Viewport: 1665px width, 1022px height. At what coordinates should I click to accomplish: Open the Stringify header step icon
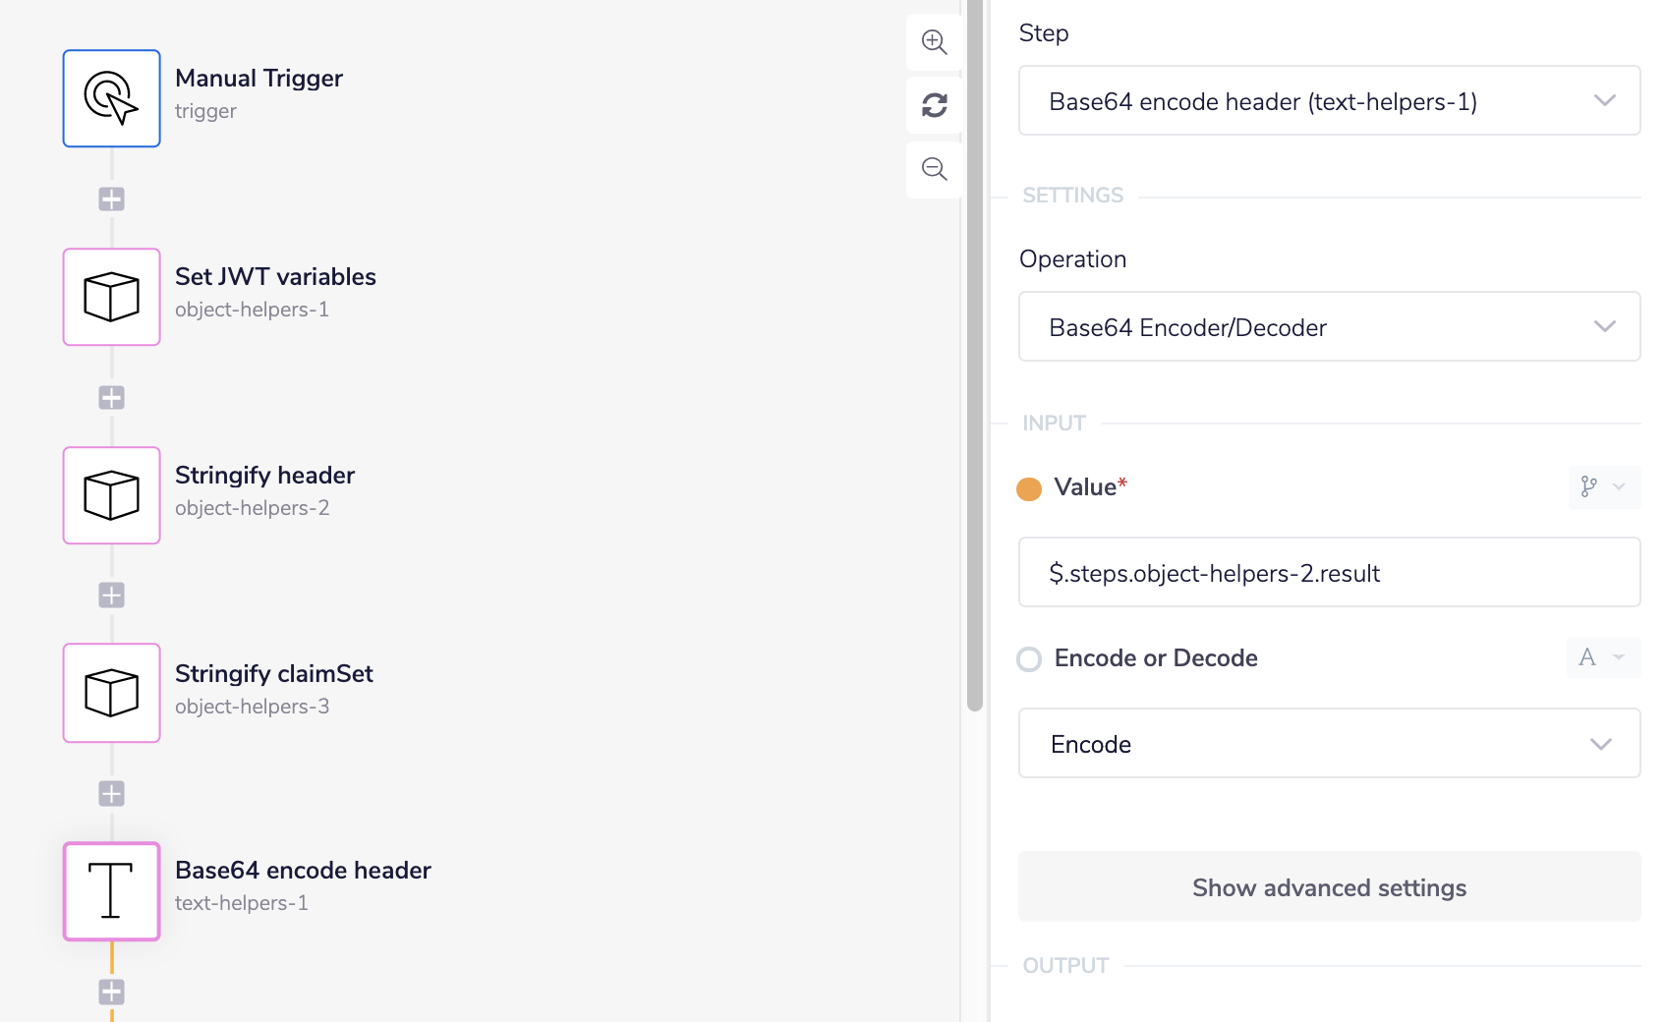(111, 495)
